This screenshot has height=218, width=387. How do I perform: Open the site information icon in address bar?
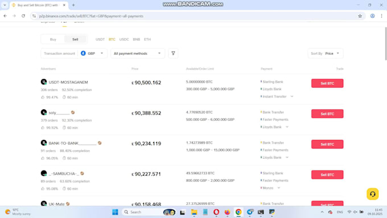pyautogui.click(x=34, y=16)
